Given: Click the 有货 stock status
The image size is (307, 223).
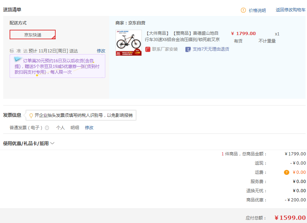Looking at the screenshot, I should [x=238, y=41].
